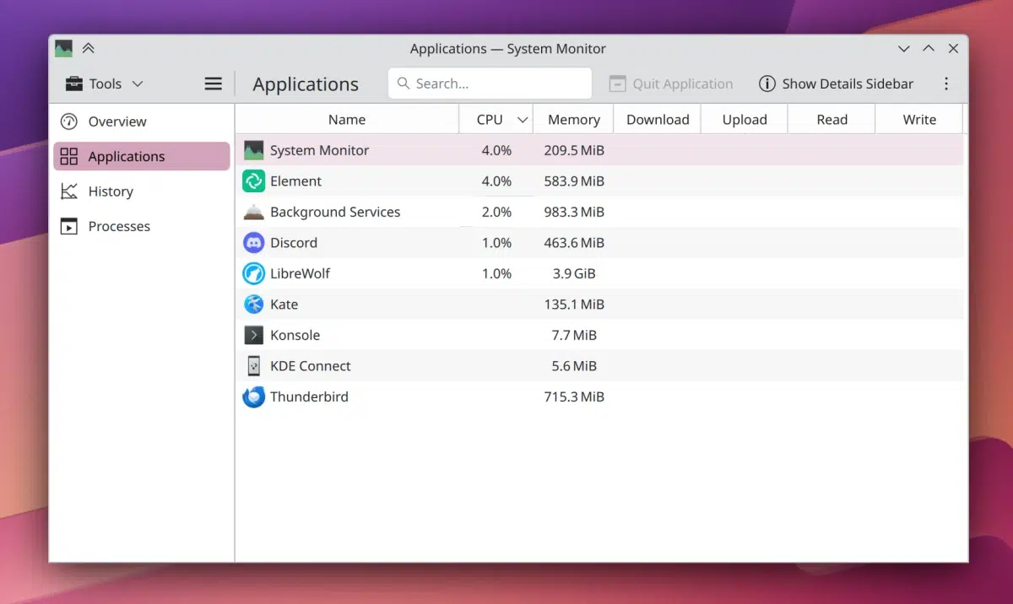Click the Quit Application button
Screen dimensions: 1013x604
point(671,84)
